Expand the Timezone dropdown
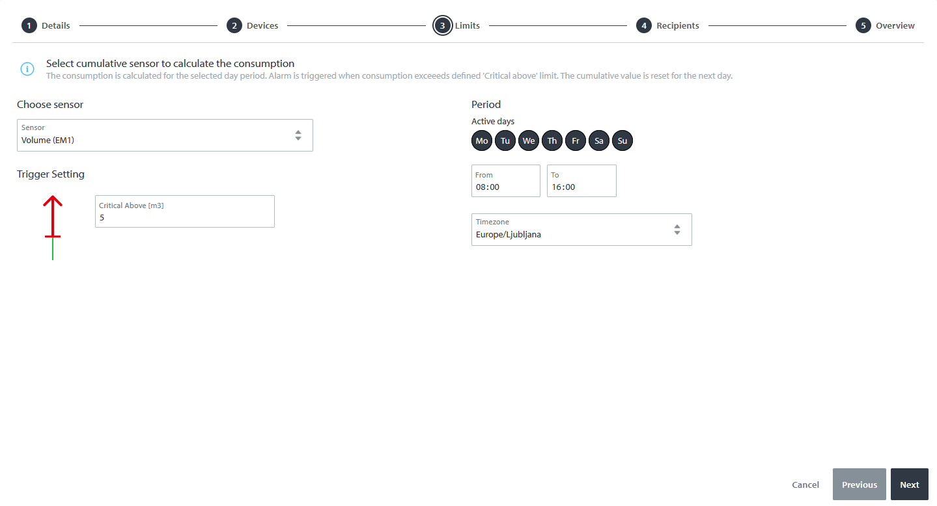The width and height of the screenshot is (937, 506). (581, 230)
